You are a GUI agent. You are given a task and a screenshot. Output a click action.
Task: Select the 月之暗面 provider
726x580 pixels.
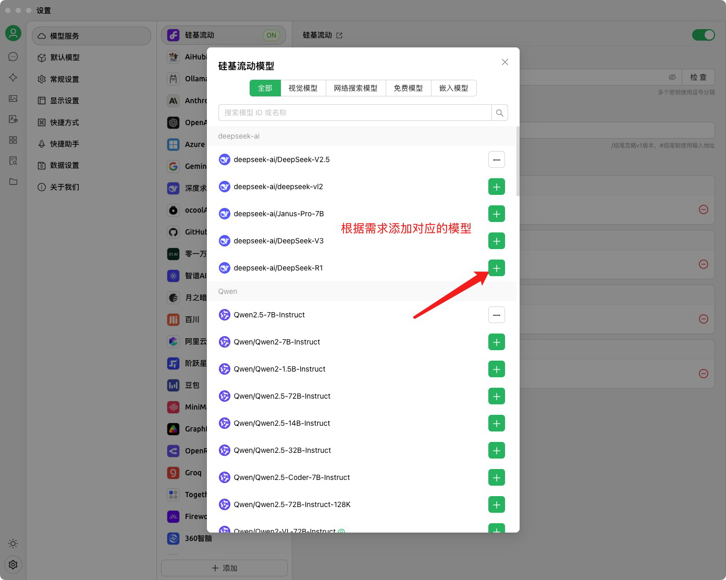pyautogui.click(x=184, y=298)
